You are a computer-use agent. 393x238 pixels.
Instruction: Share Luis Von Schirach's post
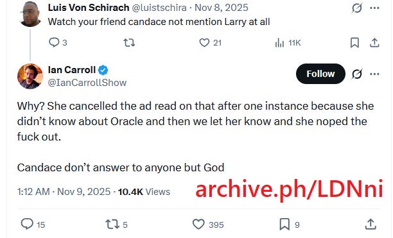pos(374,43)
